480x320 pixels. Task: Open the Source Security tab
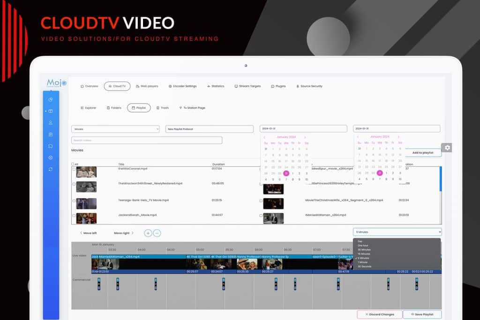309,86
